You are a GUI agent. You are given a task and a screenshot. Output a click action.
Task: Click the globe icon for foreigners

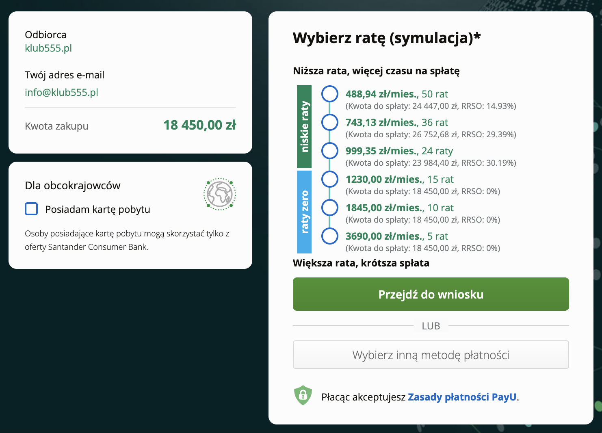[219, 194]
